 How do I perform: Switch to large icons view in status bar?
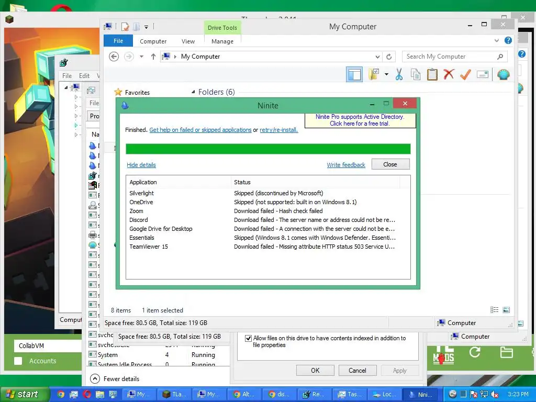[x=506, y=310]
